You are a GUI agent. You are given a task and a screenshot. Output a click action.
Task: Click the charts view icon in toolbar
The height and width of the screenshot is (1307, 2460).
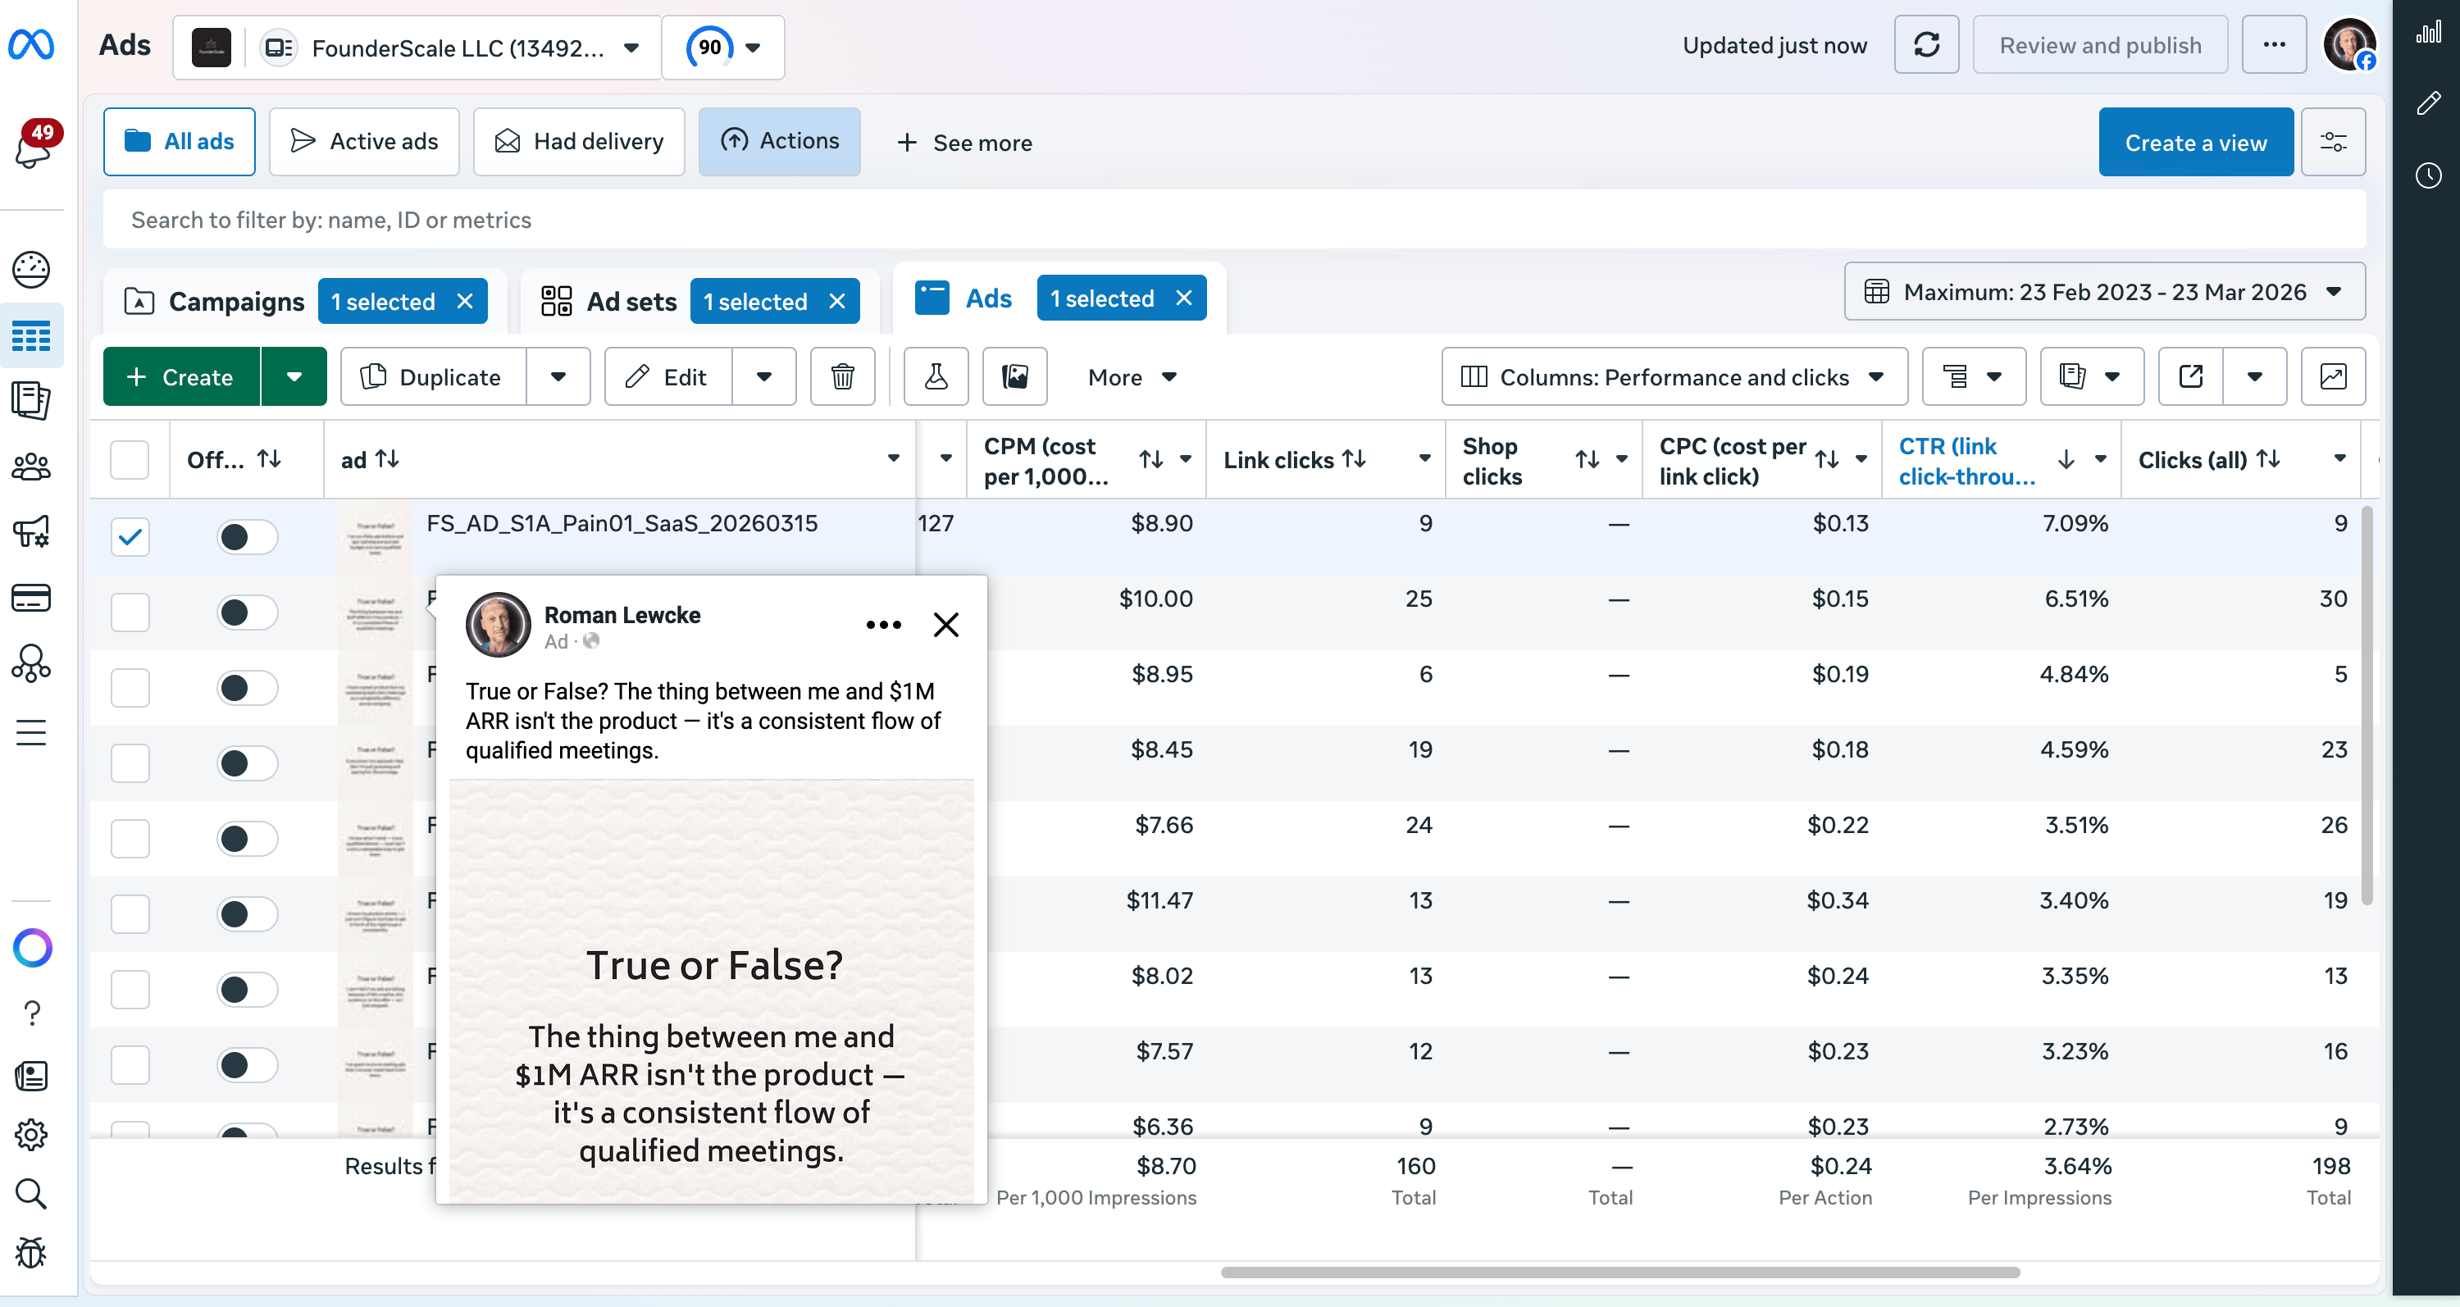(2332, 377)
